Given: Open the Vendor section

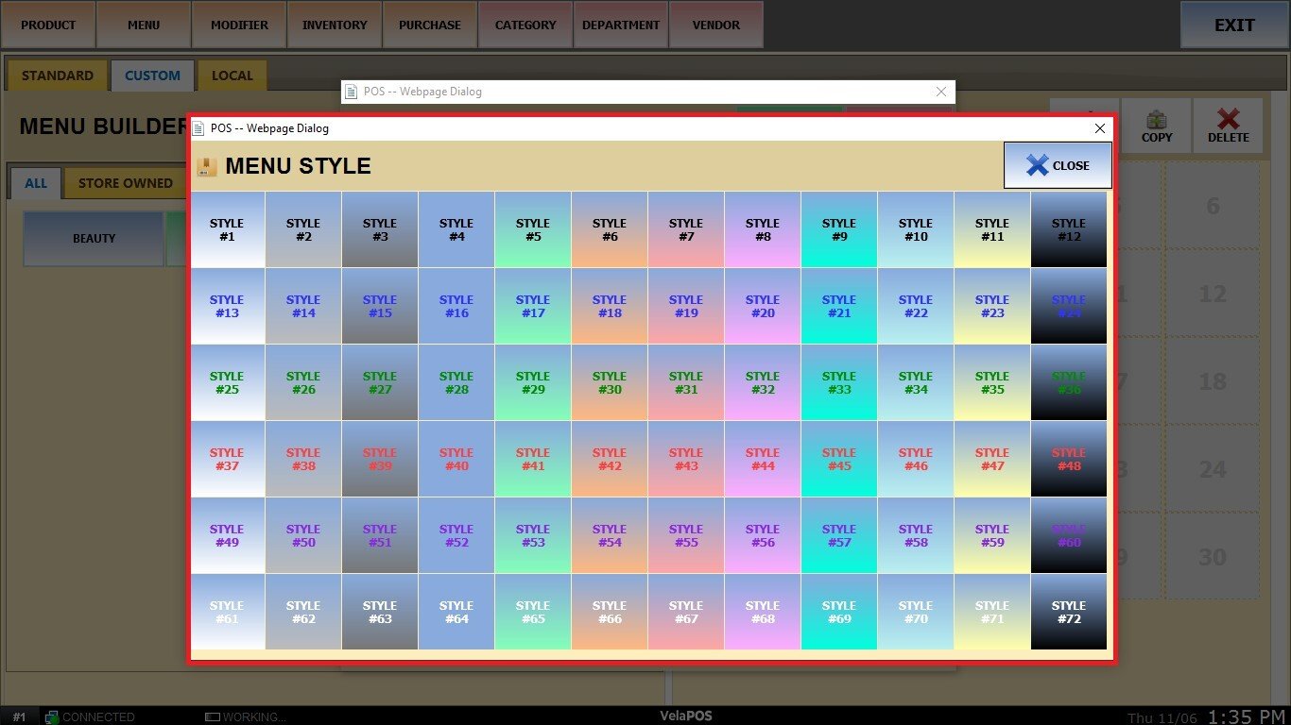Looking at the screenshot, I should click(x=716, y=25).
